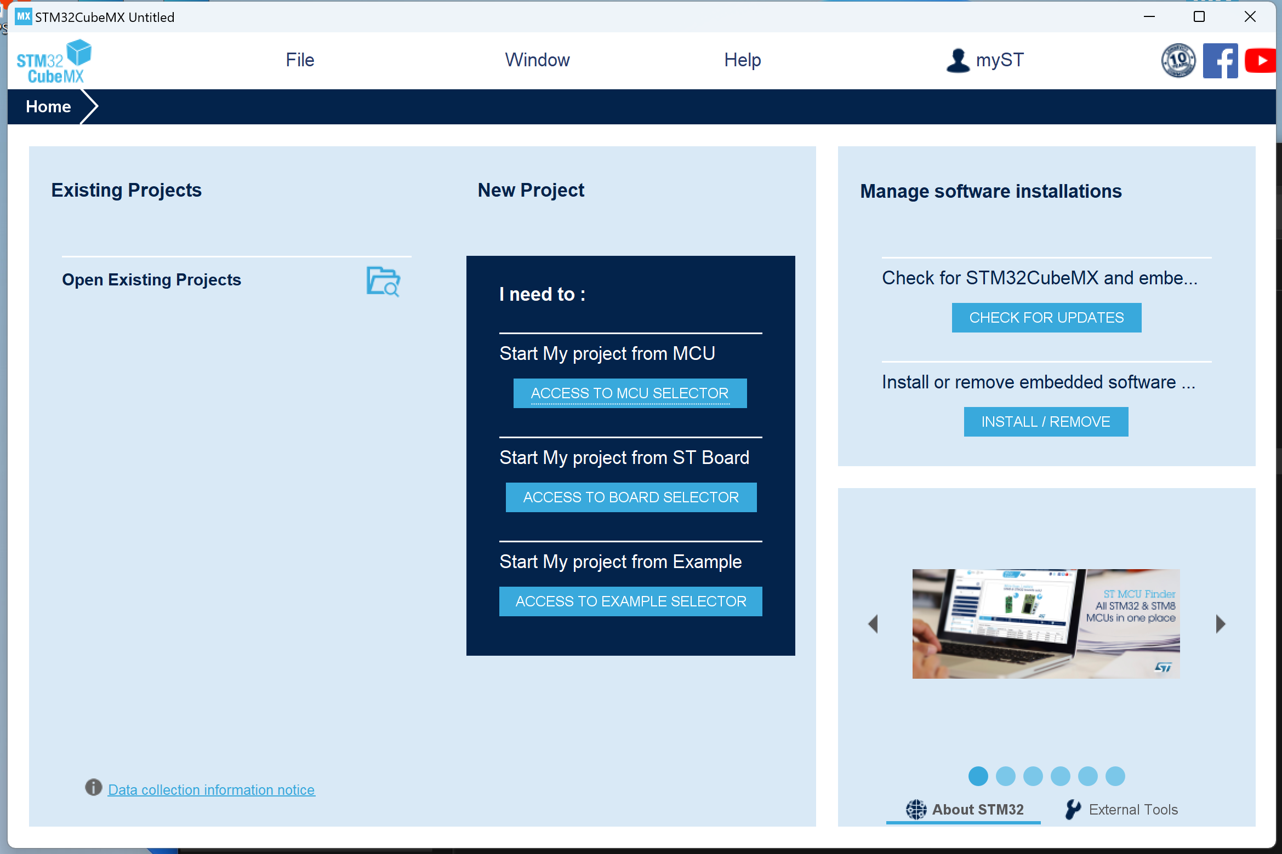The image size is (1282, 854).
Task: Select the first carousel dot
Action: (978, 776)
